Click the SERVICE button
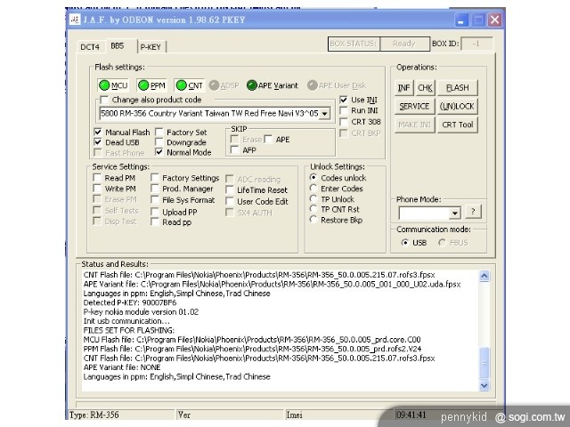 click(414, 107)
